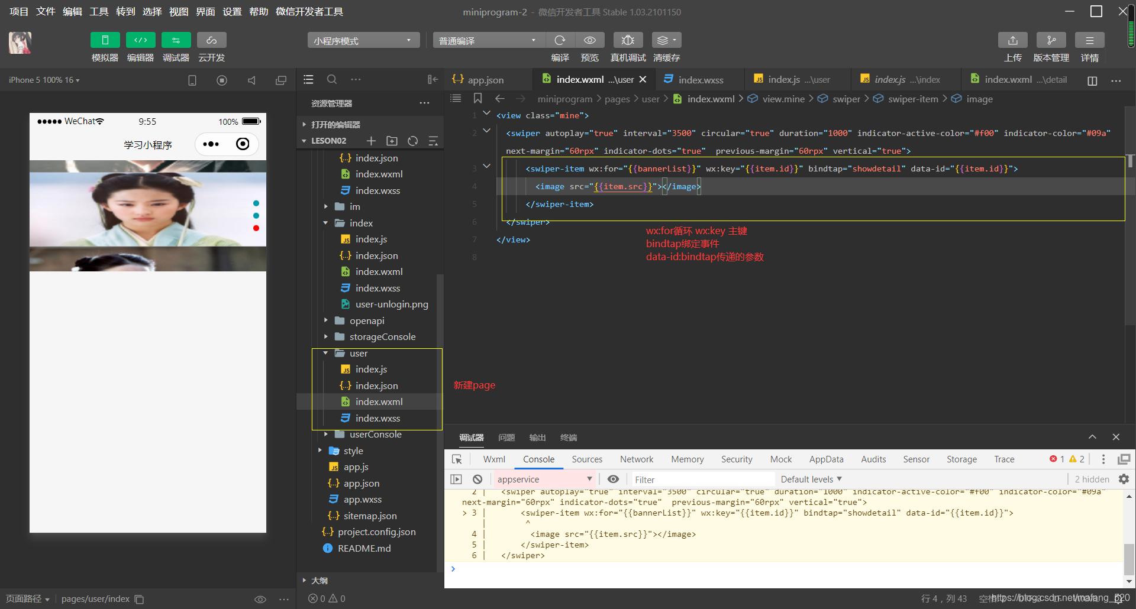
Task: Open console settings gear
Action: (x=1124, y=479)
